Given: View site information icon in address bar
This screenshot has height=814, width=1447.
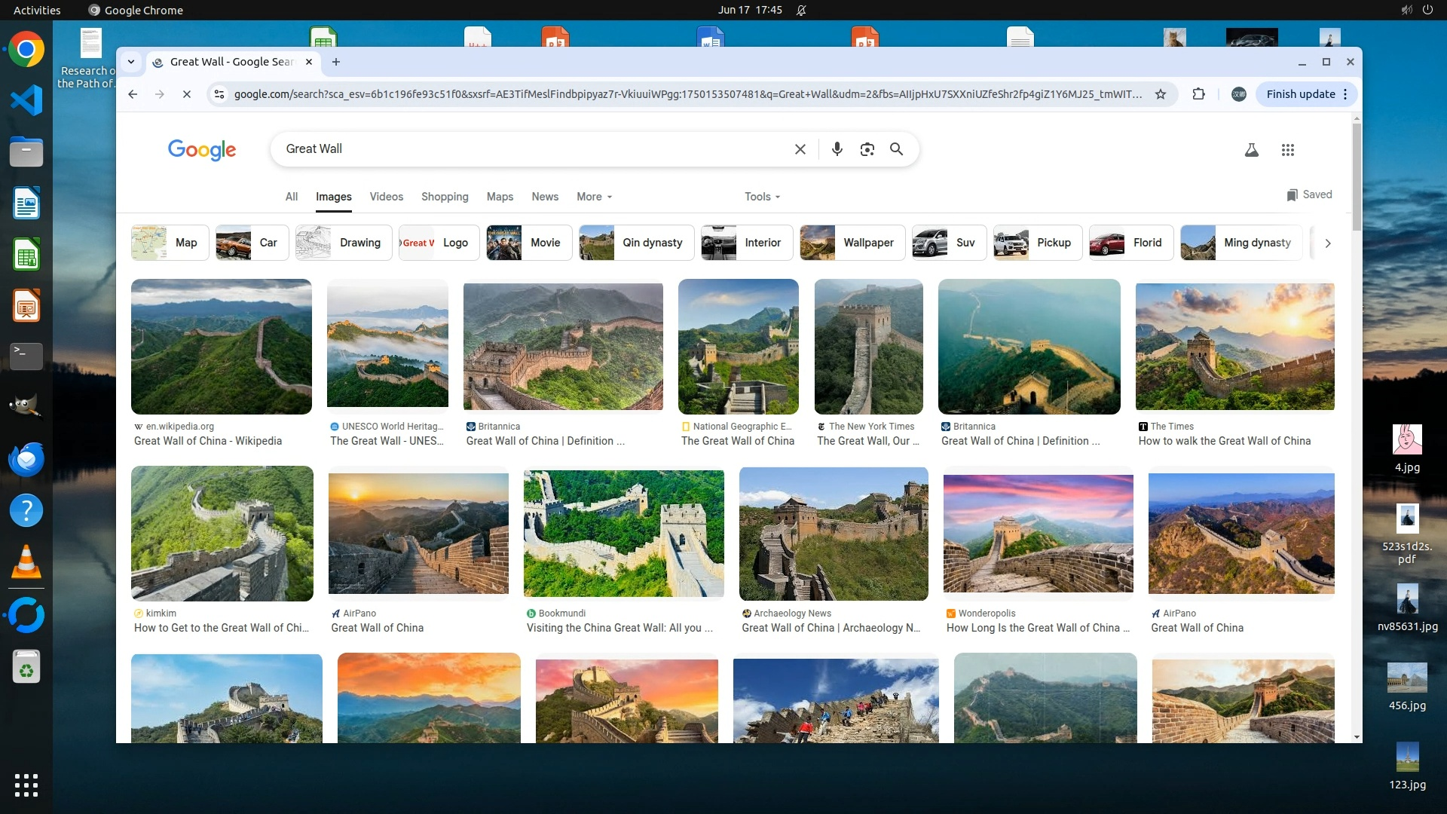Looking at the screenshot, I should pos(219,94).
